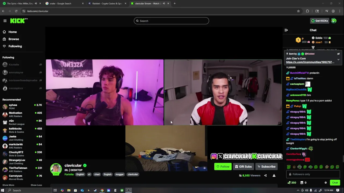The height and width of the screenshot is (193, 344).
Task: Expand gift leaderboard with down arrow
Action: pyautogui.click(x=313, y=47)
